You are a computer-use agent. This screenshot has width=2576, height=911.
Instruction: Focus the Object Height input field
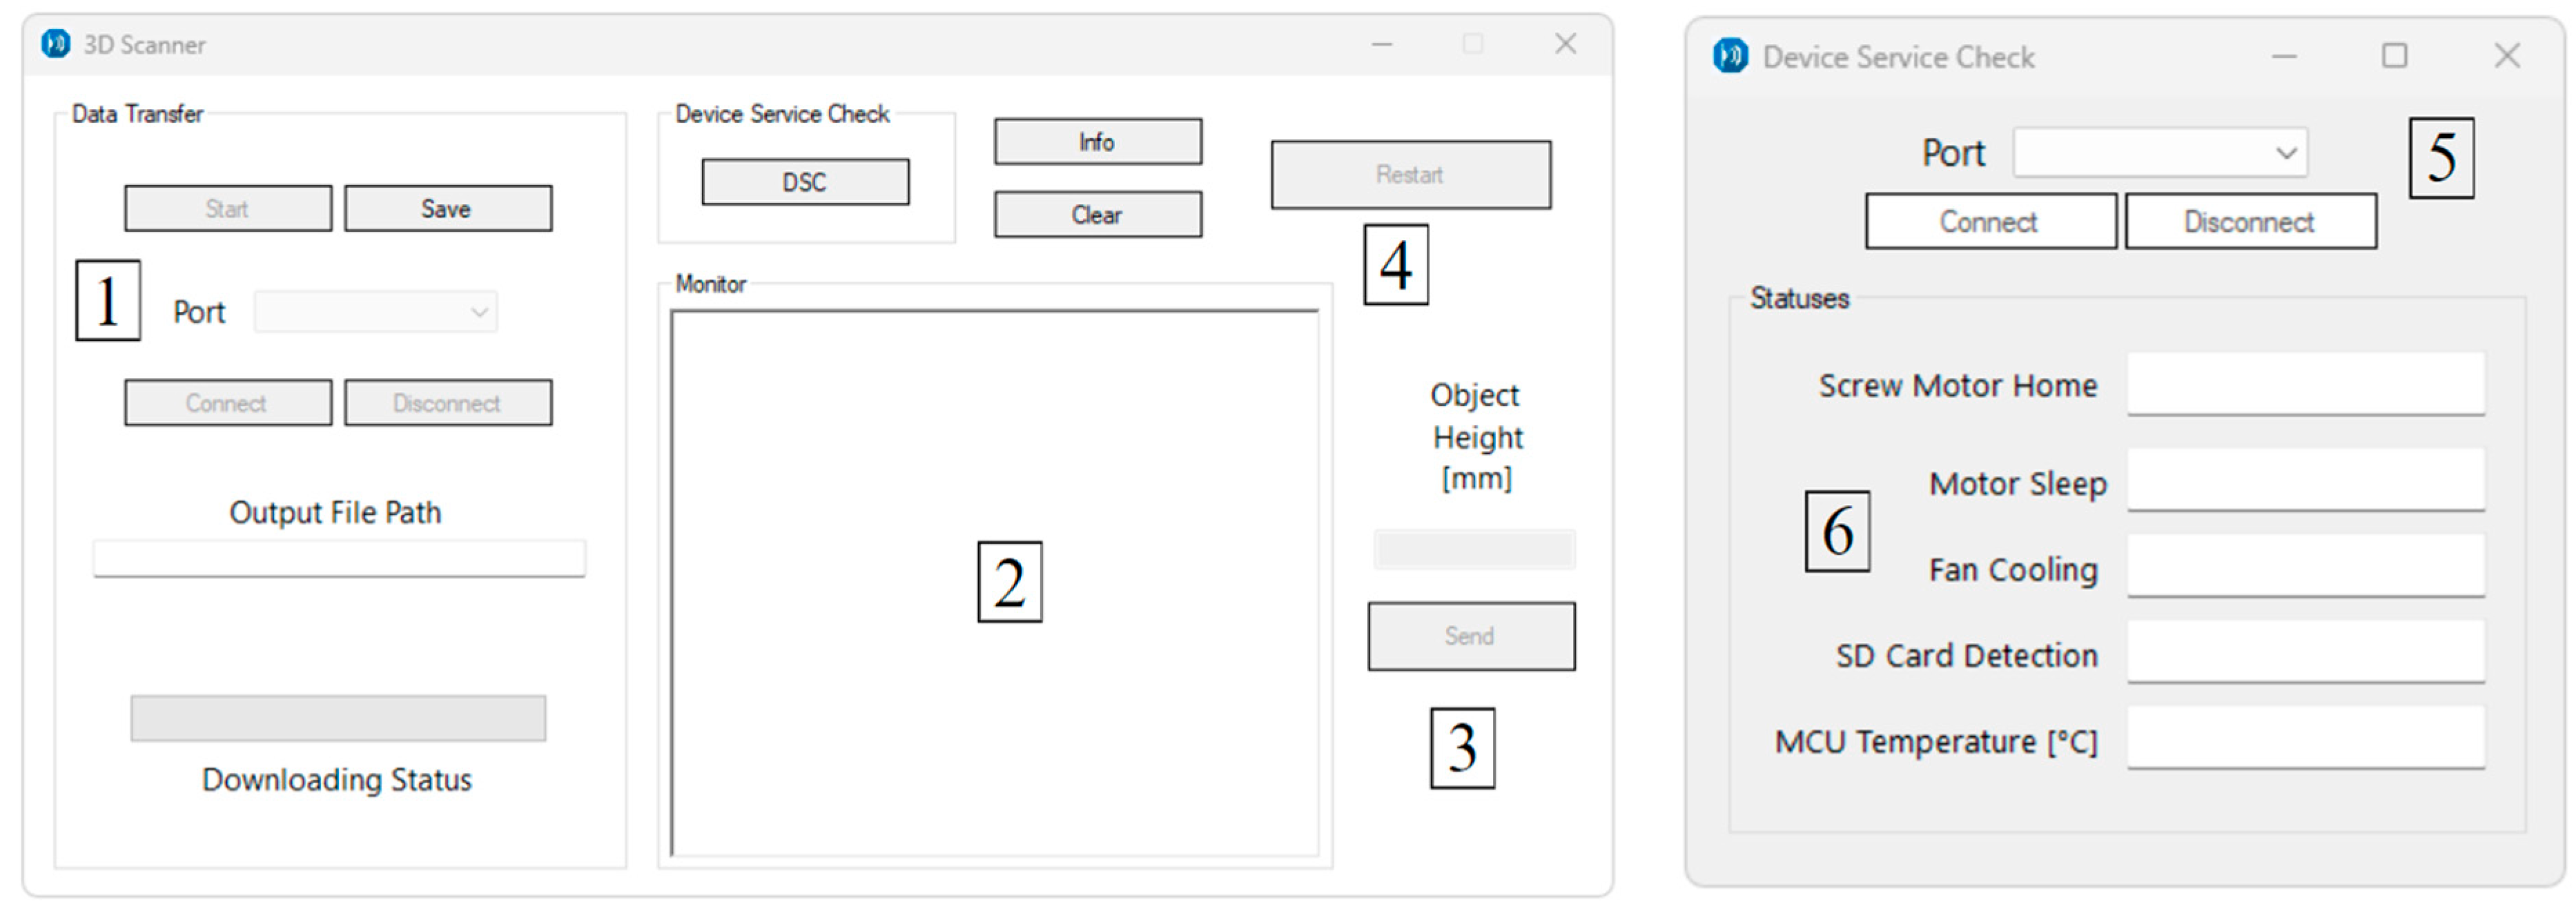pyautogui.click(x=1474, y=549)
